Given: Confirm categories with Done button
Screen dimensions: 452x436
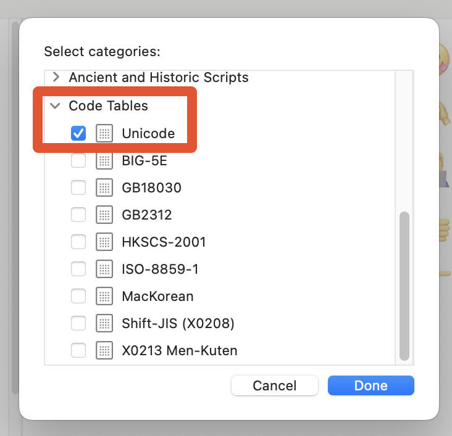Looking at the screenshot, I should pos(371,385).
